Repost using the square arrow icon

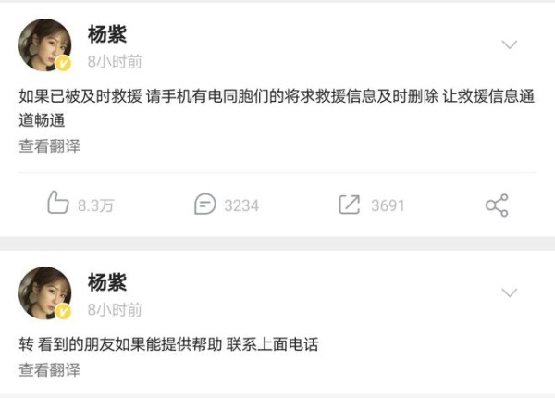(x=350, y=205)
